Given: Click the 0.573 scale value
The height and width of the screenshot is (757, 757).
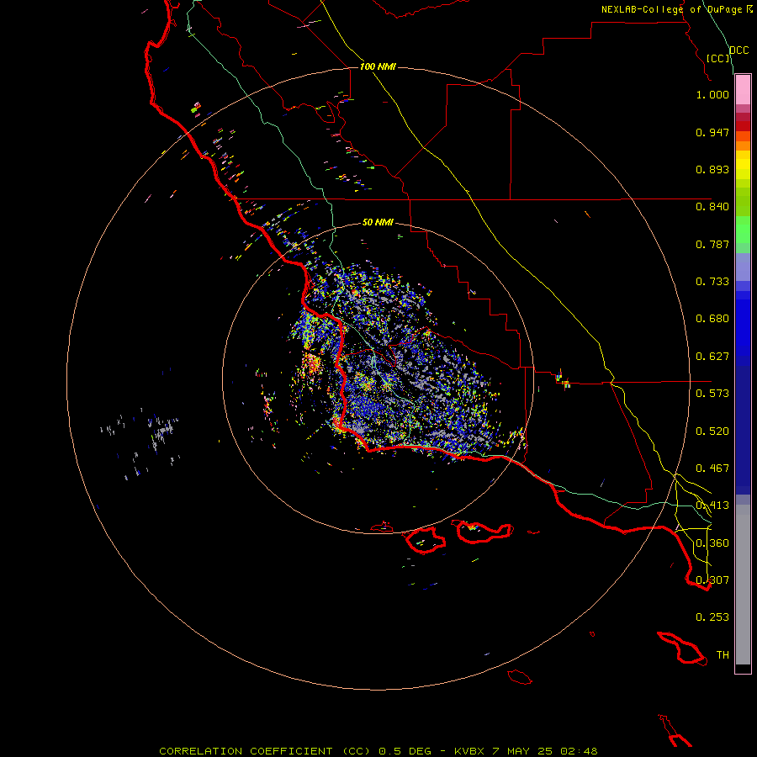Looking at the screenshot, I should [712, 394].
